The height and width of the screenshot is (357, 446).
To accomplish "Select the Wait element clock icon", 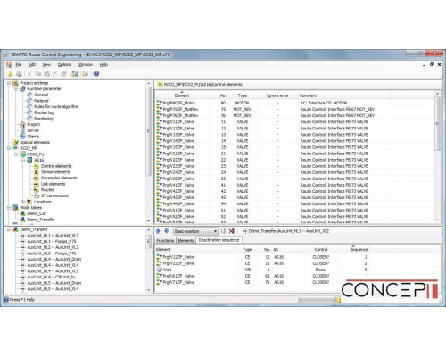I will point(160,270).
